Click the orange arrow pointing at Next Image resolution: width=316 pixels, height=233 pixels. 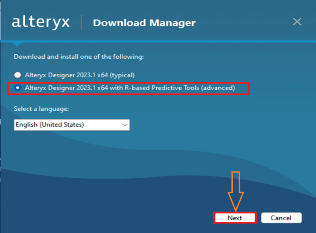tap(235, 191)
